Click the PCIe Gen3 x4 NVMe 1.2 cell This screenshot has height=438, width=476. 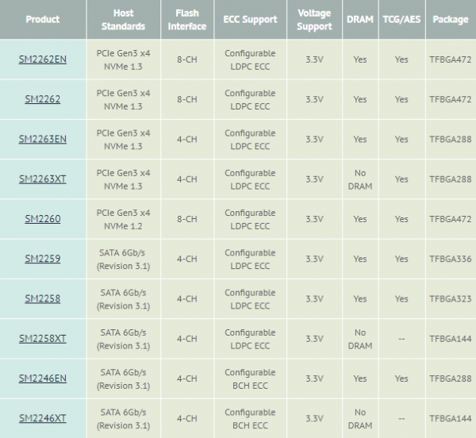pyautogui.click(x=124, y=219)
